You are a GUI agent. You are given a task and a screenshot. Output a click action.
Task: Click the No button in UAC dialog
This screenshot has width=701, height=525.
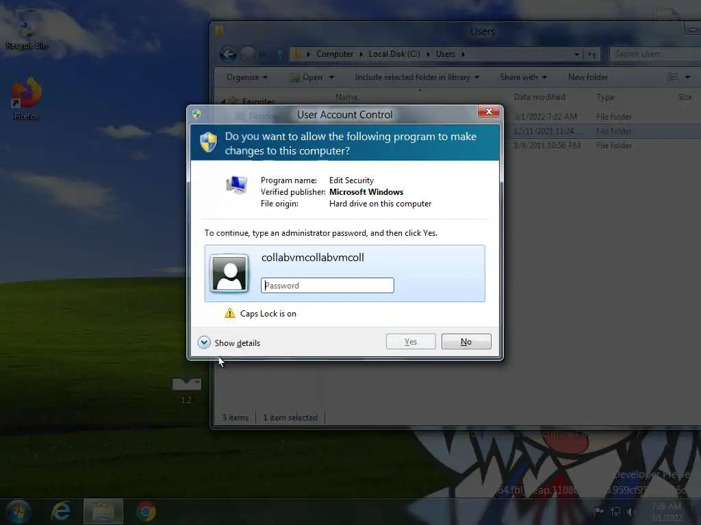466,342
